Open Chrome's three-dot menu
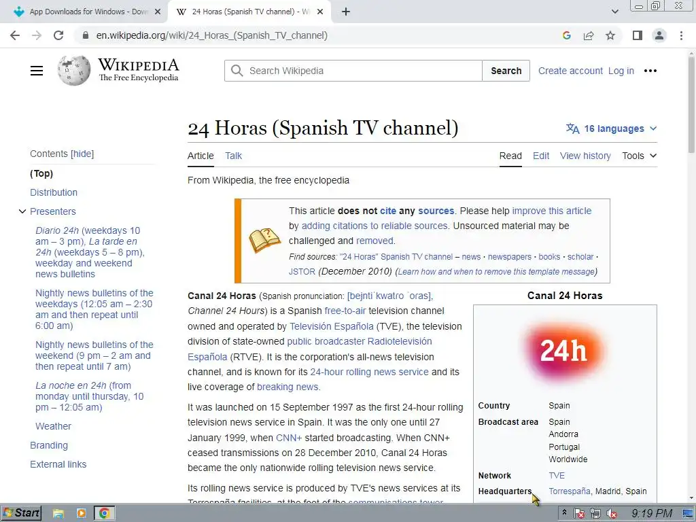696x522 pixels. point(681,35)
